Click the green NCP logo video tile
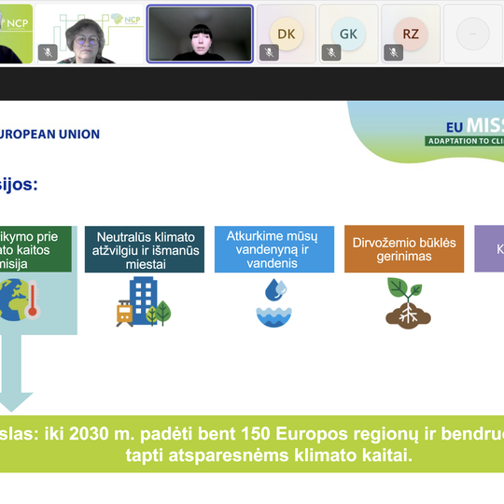 click(x=16, y=34)
